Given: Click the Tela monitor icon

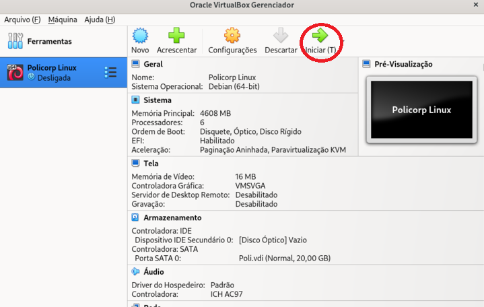Looking at the screenshot, I should click(x=135, y=163).
